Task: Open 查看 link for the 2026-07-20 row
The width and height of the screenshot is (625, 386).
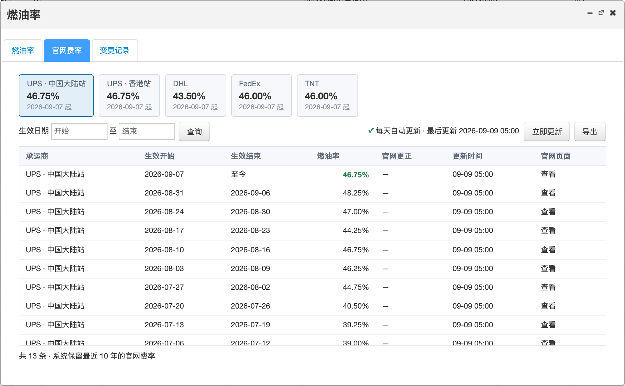Action: click(x=548, y=306)
